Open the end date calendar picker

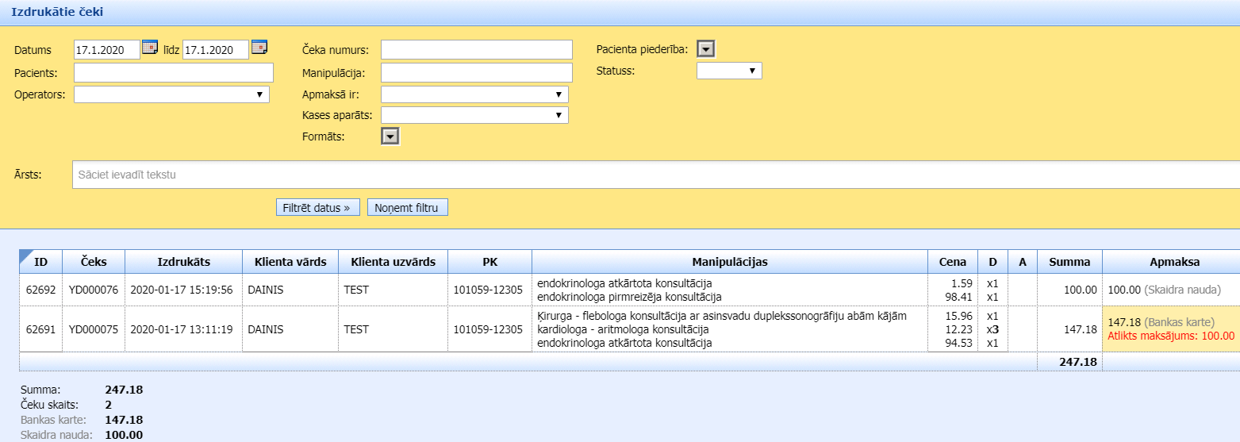pos(259,48)
